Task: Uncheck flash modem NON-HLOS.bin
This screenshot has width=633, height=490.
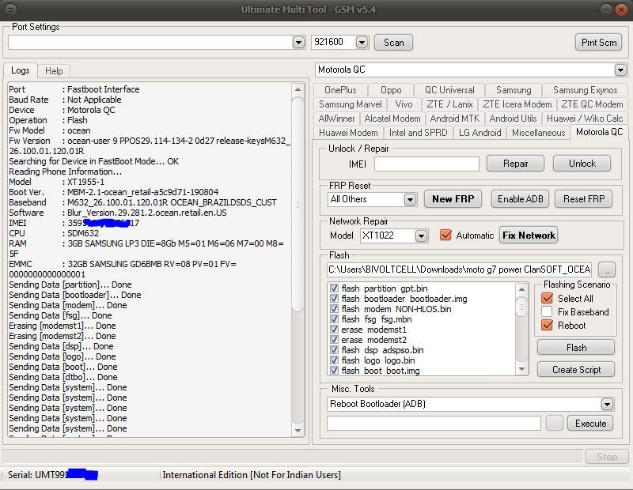Action: [334, 309]
